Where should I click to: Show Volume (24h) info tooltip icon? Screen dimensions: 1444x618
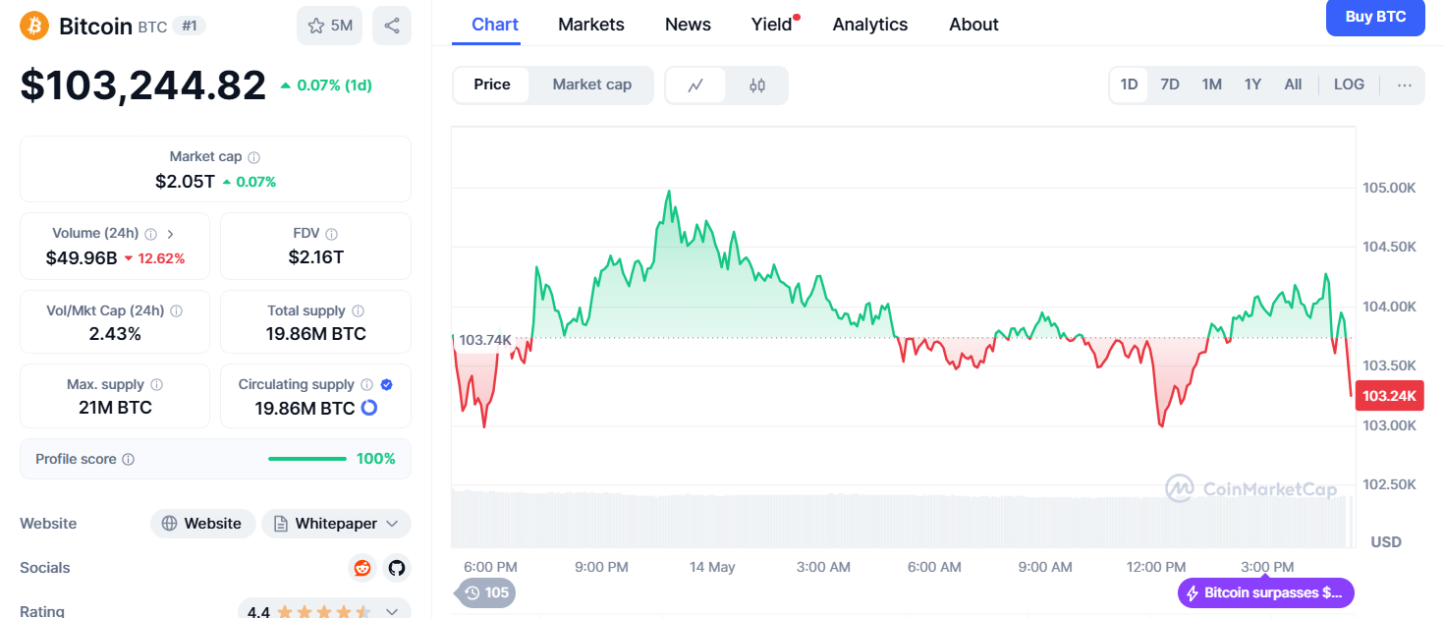point(151,234)
